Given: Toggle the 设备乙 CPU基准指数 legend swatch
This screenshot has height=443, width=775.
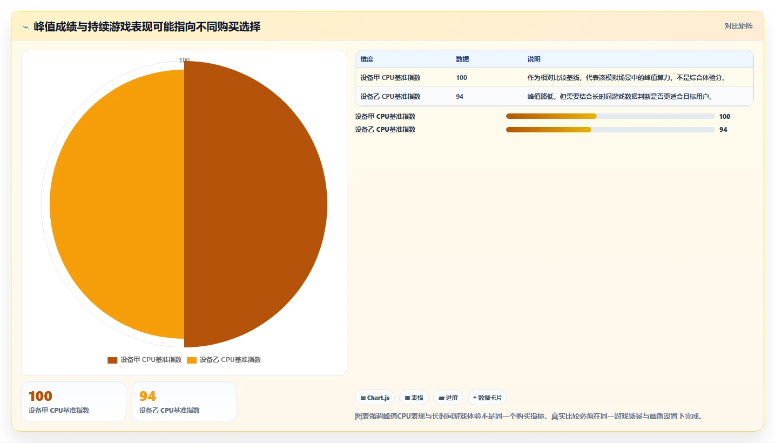Looking at the screenshot, I should point(192,360).
